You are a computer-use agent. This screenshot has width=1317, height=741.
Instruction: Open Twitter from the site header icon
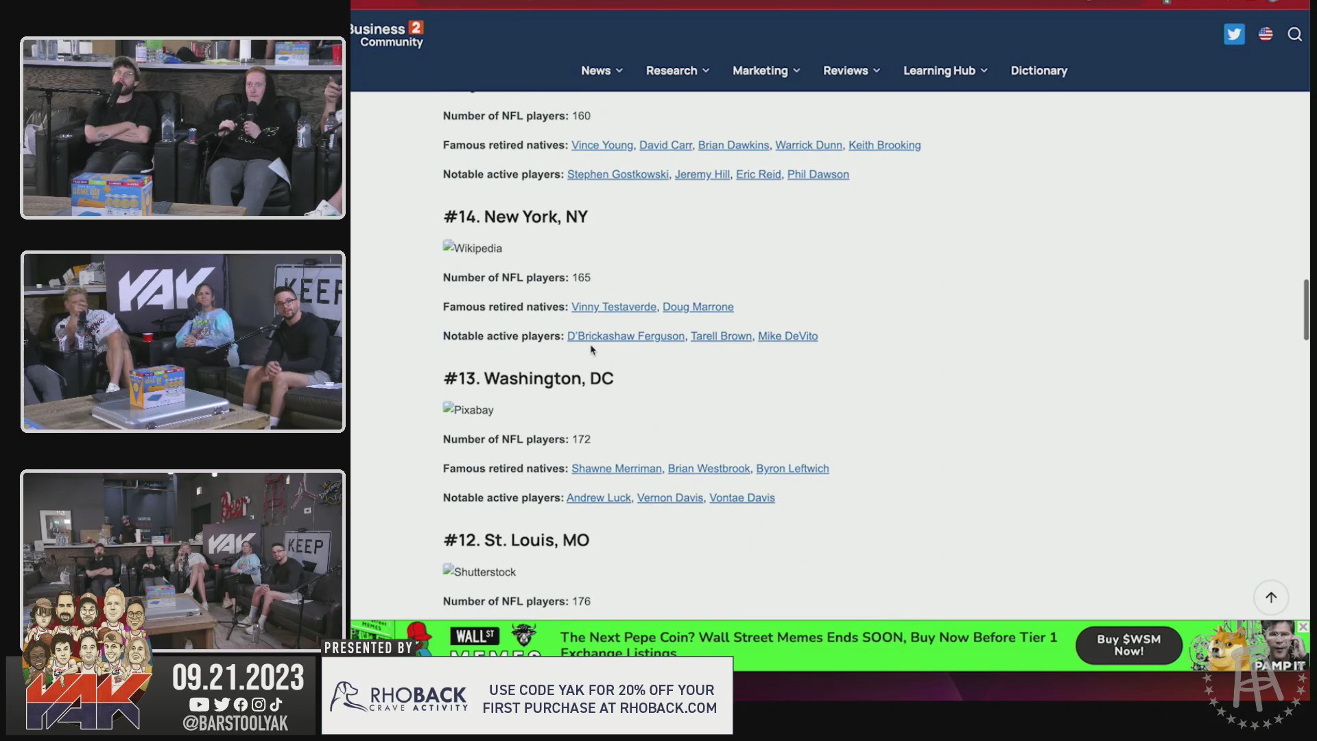click(1234, 34)
